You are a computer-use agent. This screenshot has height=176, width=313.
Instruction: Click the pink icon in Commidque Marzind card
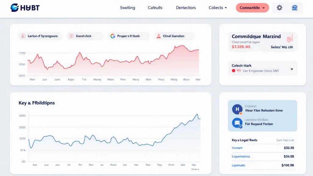click(x=289, y=38)
